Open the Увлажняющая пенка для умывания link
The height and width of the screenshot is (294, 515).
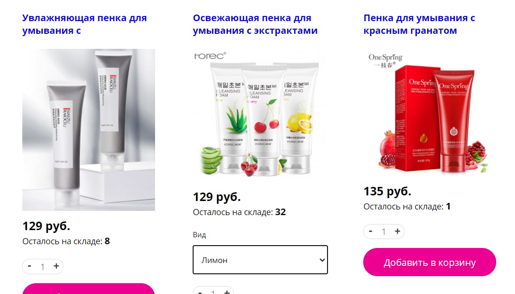[85, 24]
